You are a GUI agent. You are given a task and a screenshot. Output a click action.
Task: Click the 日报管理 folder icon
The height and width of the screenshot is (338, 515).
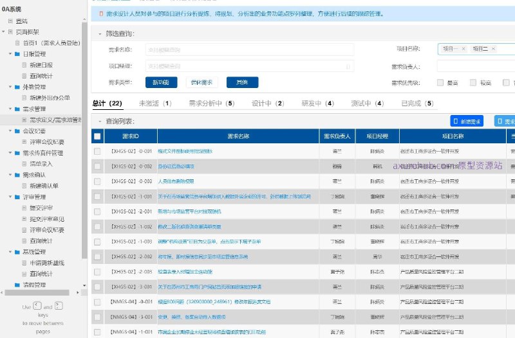coord(17,54)
